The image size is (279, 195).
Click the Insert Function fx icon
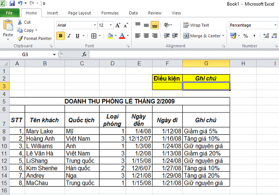click(85, 55)
